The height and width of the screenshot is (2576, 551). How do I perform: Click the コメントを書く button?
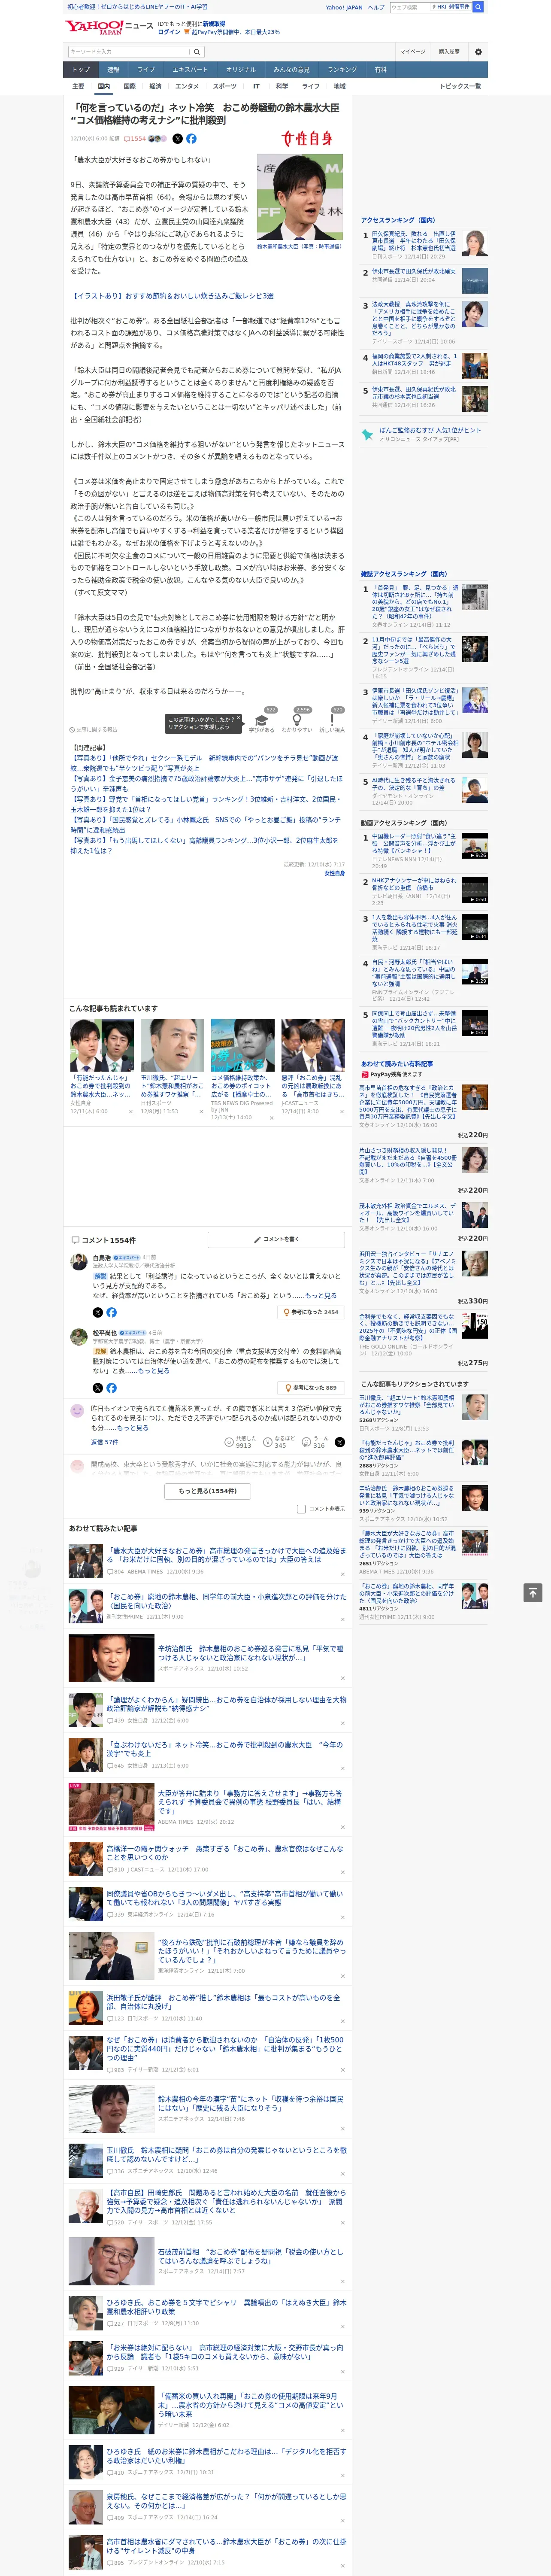pyautogui.click(x=276, y=1239)
